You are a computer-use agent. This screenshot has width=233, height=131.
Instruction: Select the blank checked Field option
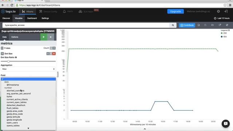pos(28,79)
